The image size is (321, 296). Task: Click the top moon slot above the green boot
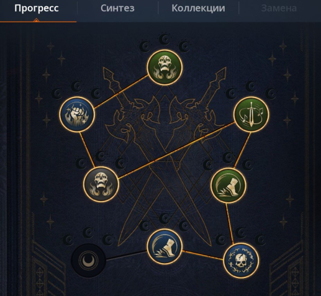(228, 158)
